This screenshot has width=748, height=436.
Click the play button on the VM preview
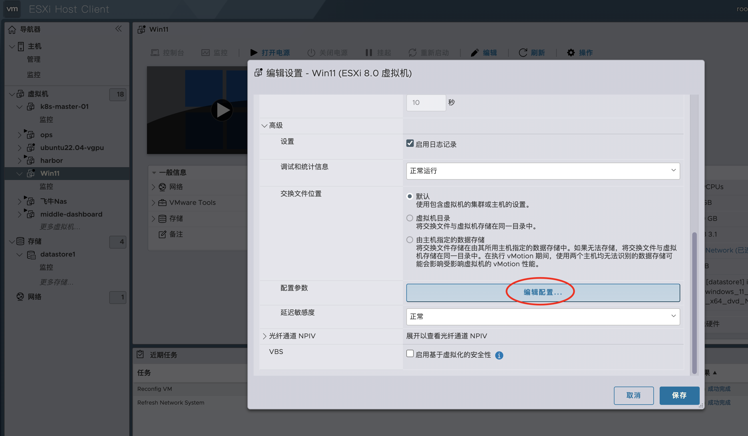(x=222, y=110)
